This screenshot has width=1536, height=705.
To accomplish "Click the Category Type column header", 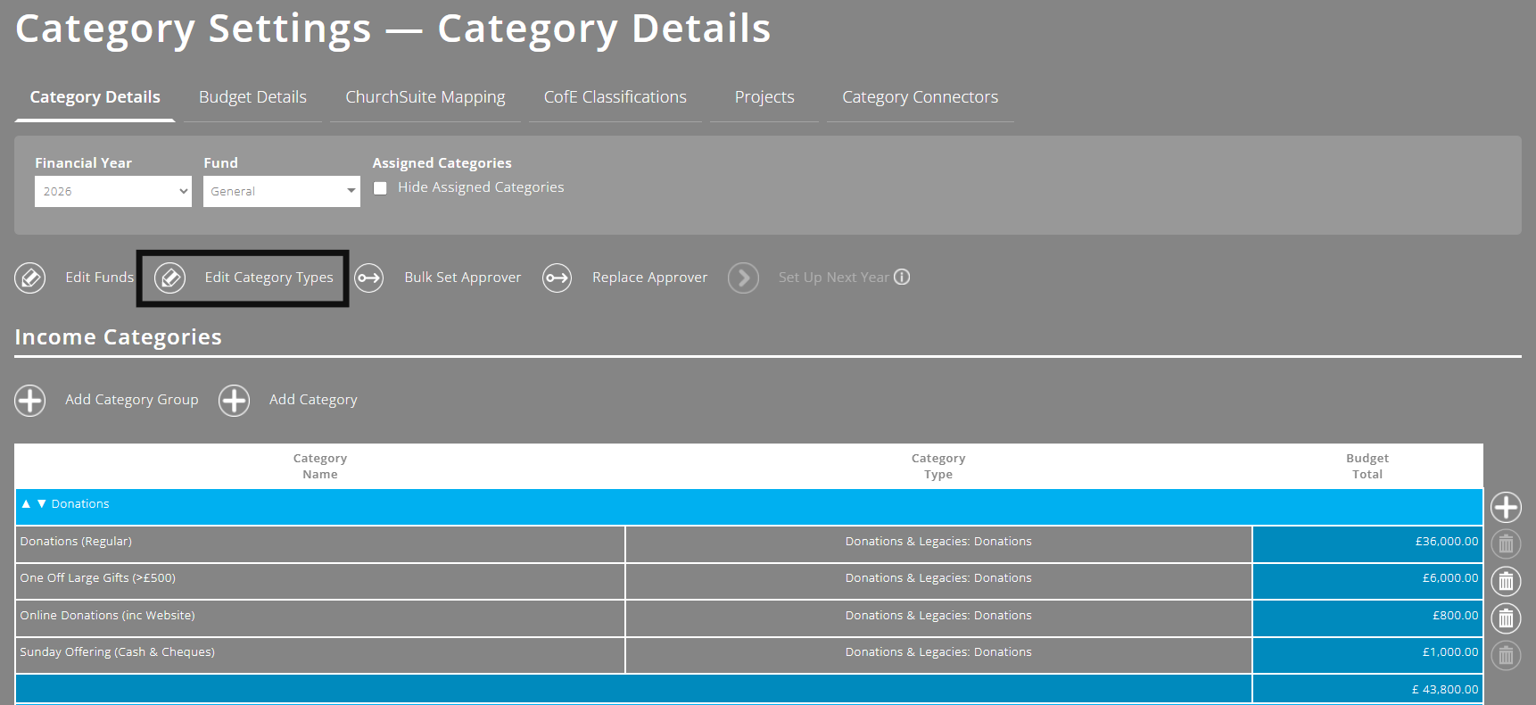I will pyautogui.click(x=938, y=466).
